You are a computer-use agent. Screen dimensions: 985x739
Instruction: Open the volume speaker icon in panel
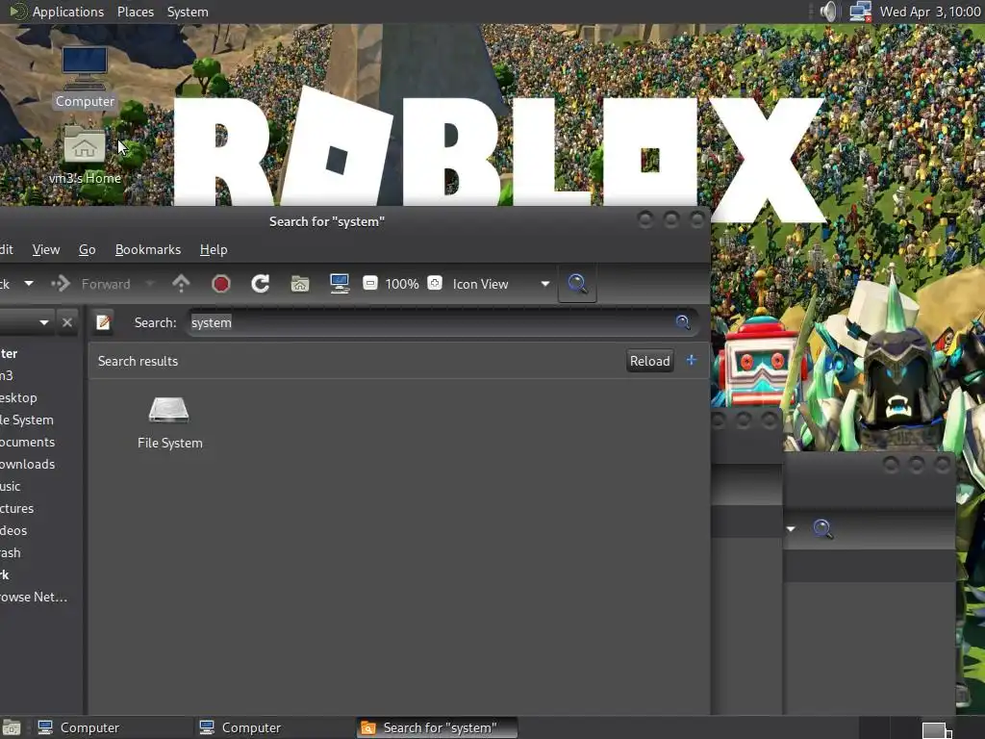pyautogui.click(x=828, y=12)
